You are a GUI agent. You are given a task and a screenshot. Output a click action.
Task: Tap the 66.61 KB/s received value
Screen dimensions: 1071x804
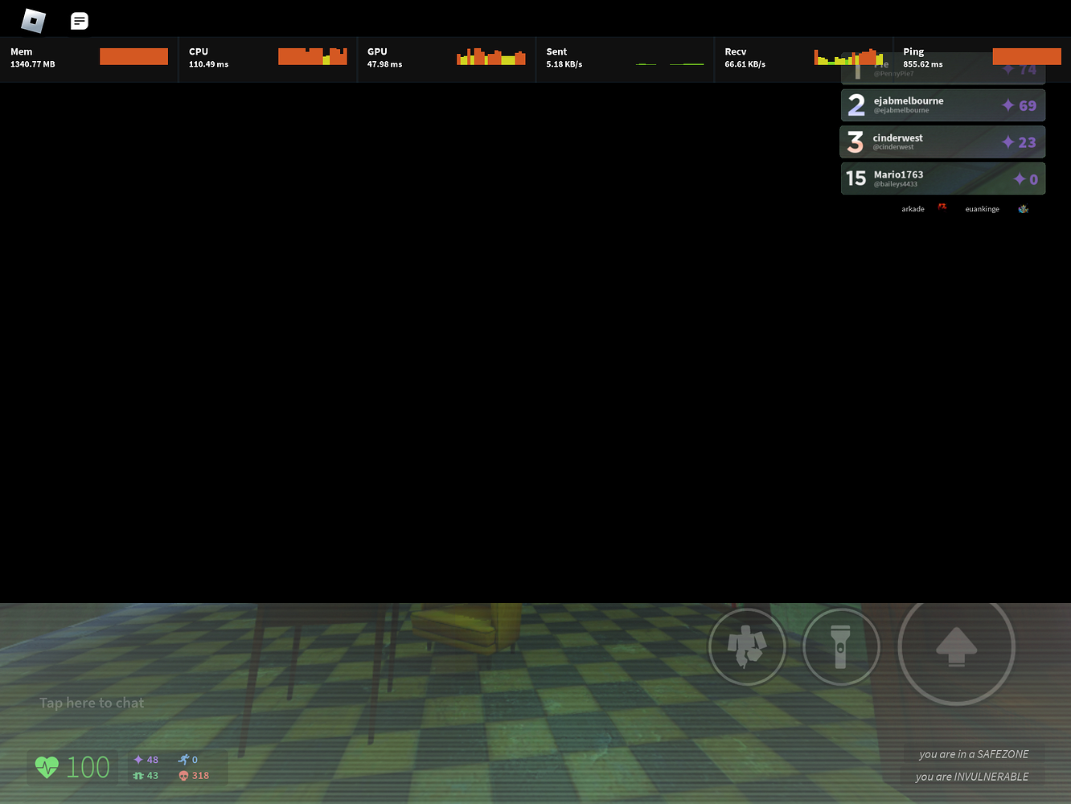pyautogui.click(x=745, y=64)
